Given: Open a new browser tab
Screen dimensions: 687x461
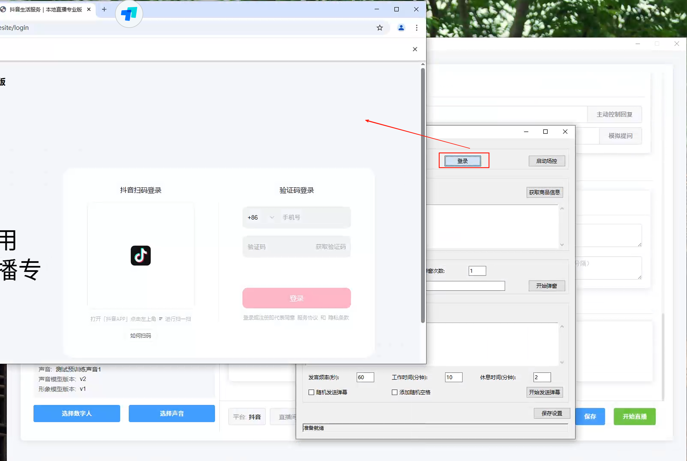Looking at the screenshot, I should [x=104, y=9].
